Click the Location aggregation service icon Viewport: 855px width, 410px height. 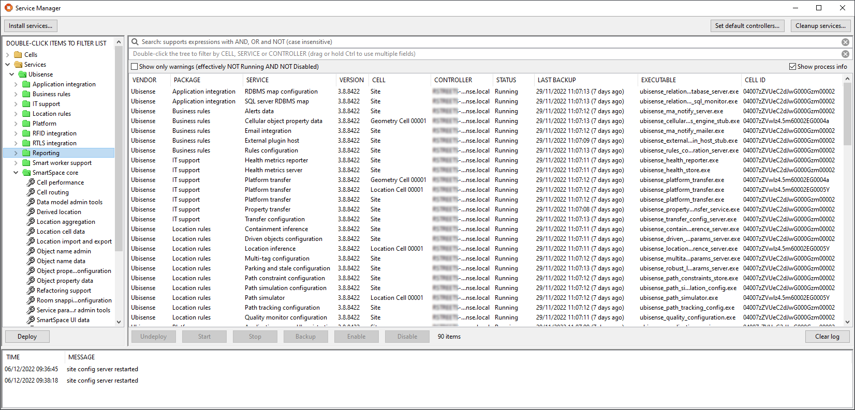pos(31,222)
